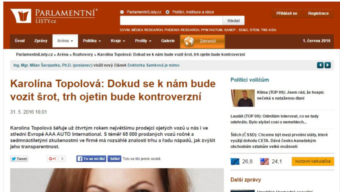The width and height of the screenshot is (340, 192).
Task: Click the 'Další zprávy' section heading
Action: tap(246, 180)
